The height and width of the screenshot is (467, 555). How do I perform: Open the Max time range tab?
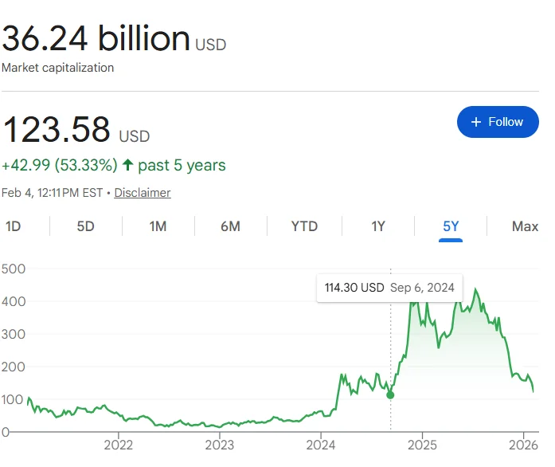525,226
